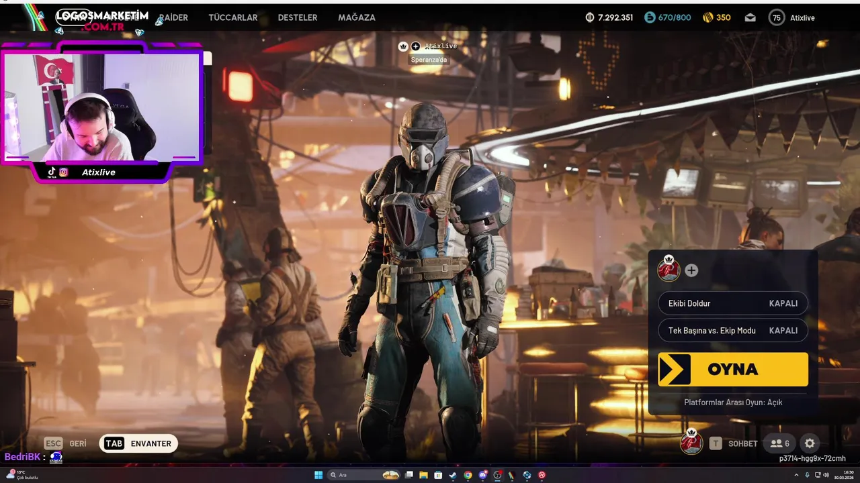Open the settings gear icon
Image resolution: width=860 pixels, height=483 pixels.
pyautogui.click(x=810, y=443)
